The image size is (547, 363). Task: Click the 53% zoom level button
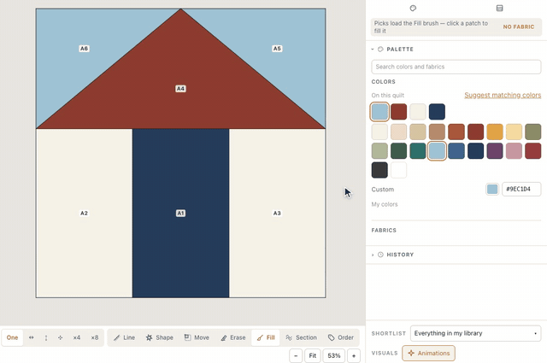[x=334, y=355]
